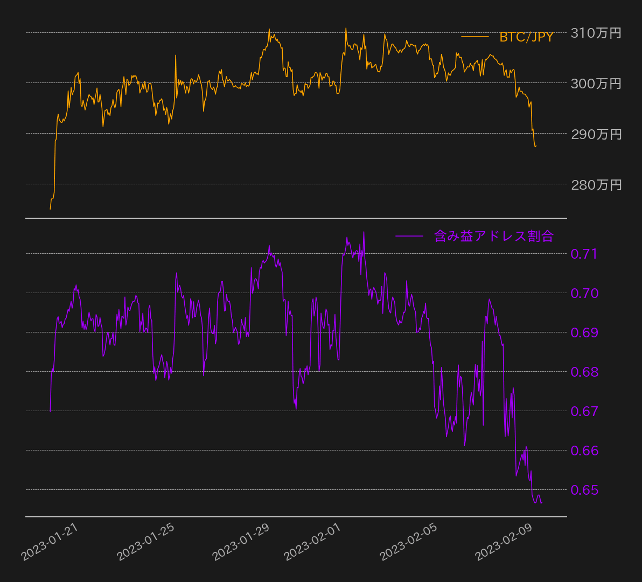
Task: Select the 2023-01-21 date tick label
Action: pyautogui.click(x=50, y=542)
